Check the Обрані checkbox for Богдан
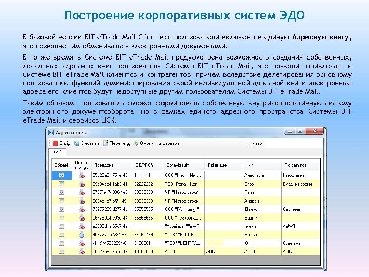369x277 pixels. point(61,234)
